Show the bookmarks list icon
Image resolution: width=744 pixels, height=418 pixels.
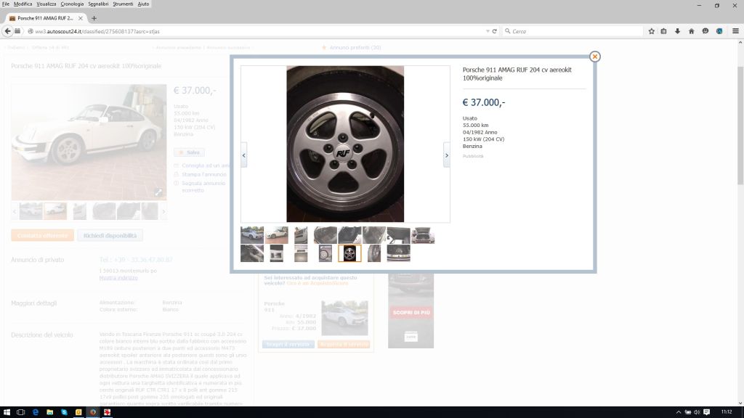point(664,31)
